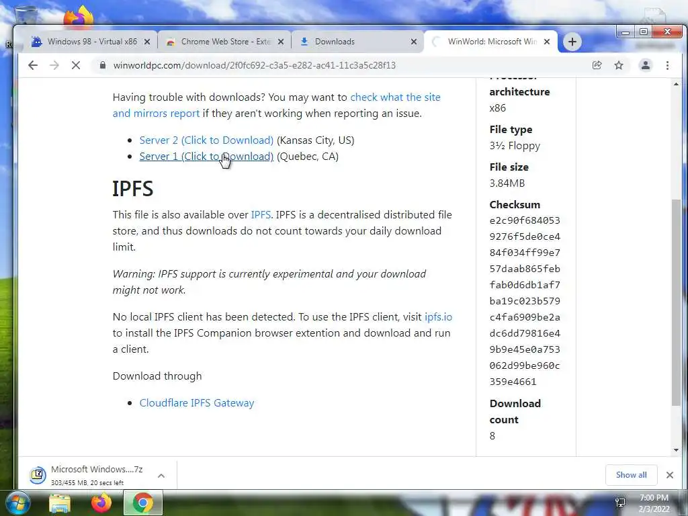This screenshot has height=516, width=688.
Task: Open a new tab with the plus button
Action: [572, 42]
